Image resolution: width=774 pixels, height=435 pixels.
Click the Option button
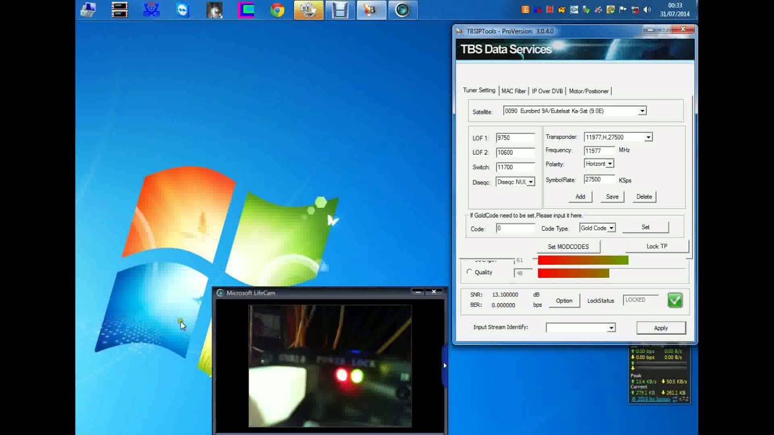[564, 301]
